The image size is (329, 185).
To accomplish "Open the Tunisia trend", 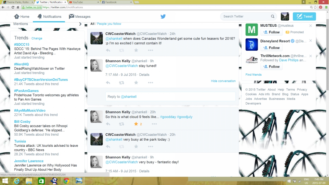I will click(x=20, y=141).
